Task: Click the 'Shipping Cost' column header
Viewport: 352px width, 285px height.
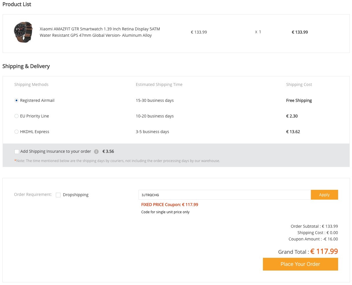Action: click(x=299, y=84)
